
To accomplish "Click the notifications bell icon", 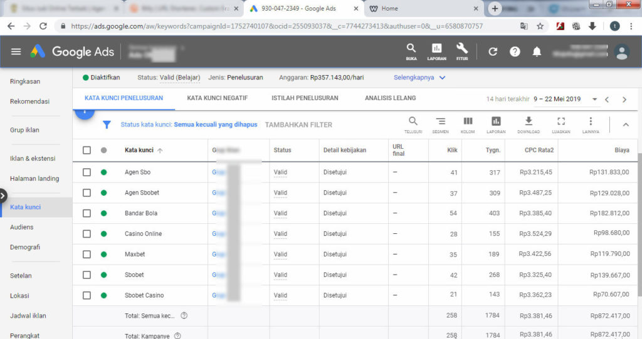I will tap(537, 52).
